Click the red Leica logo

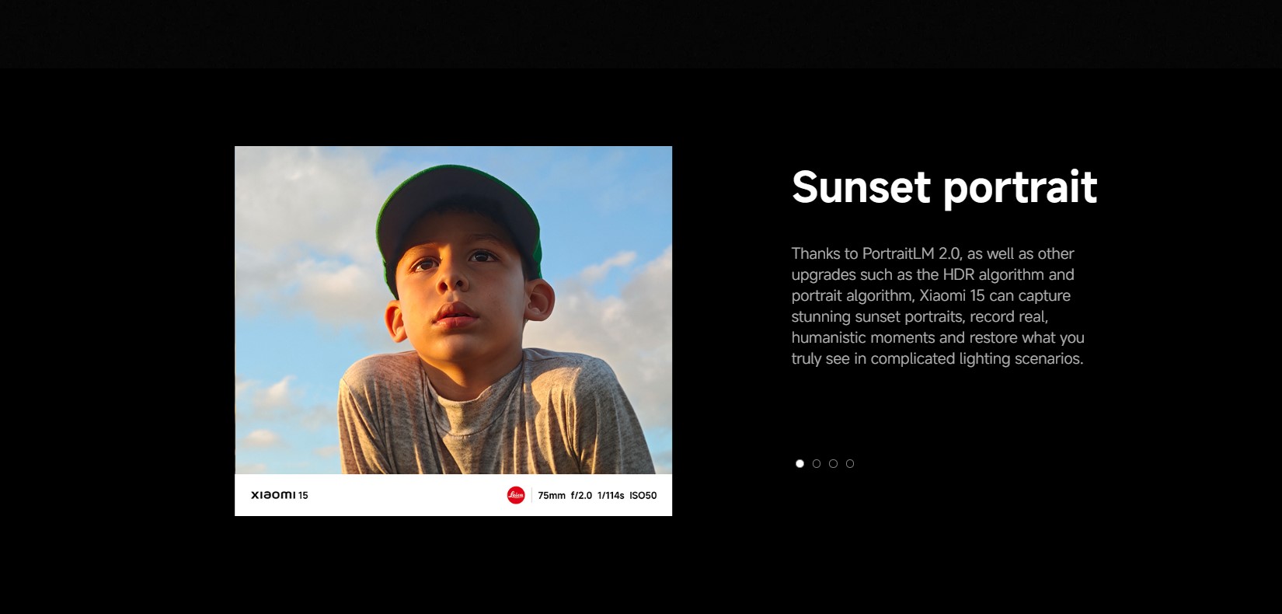click(x=516, y=495)
